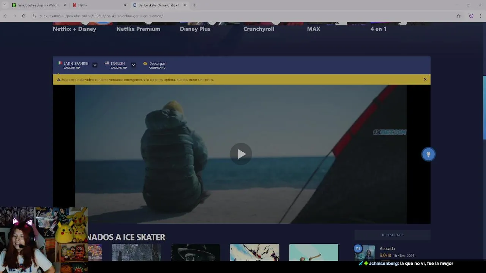486x273 pixels.
Task: Close the heladodefree Stream tab
Action: click(65, 5)
